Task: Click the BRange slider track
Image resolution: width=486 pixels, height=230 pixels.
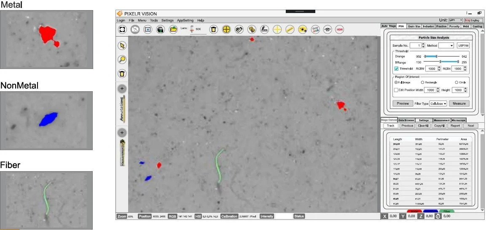Action: coord(442,62)
